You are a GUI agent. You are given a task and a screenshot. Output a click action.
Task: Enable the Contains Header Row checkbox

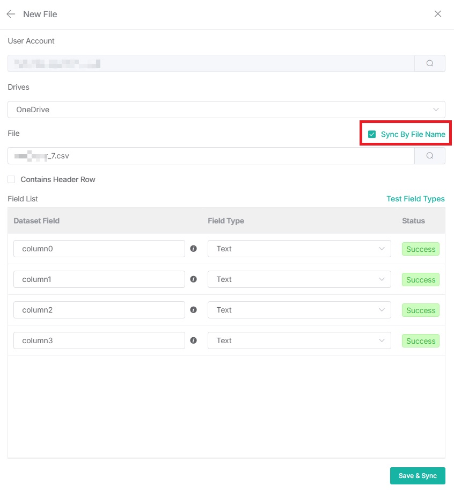(11, 179)
